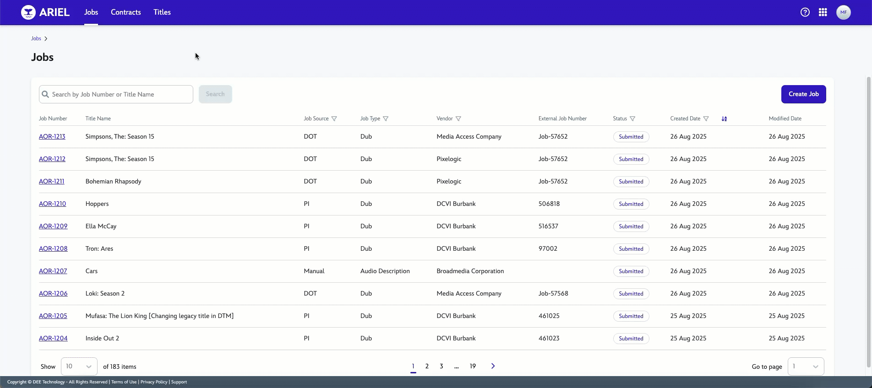Switch to the Contracts tab
The image size is (872, 388).
(x=125, y=12)
